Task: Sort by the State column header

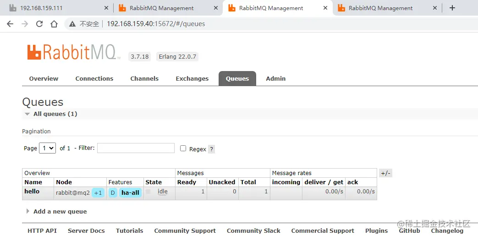Action: point(154,182)
